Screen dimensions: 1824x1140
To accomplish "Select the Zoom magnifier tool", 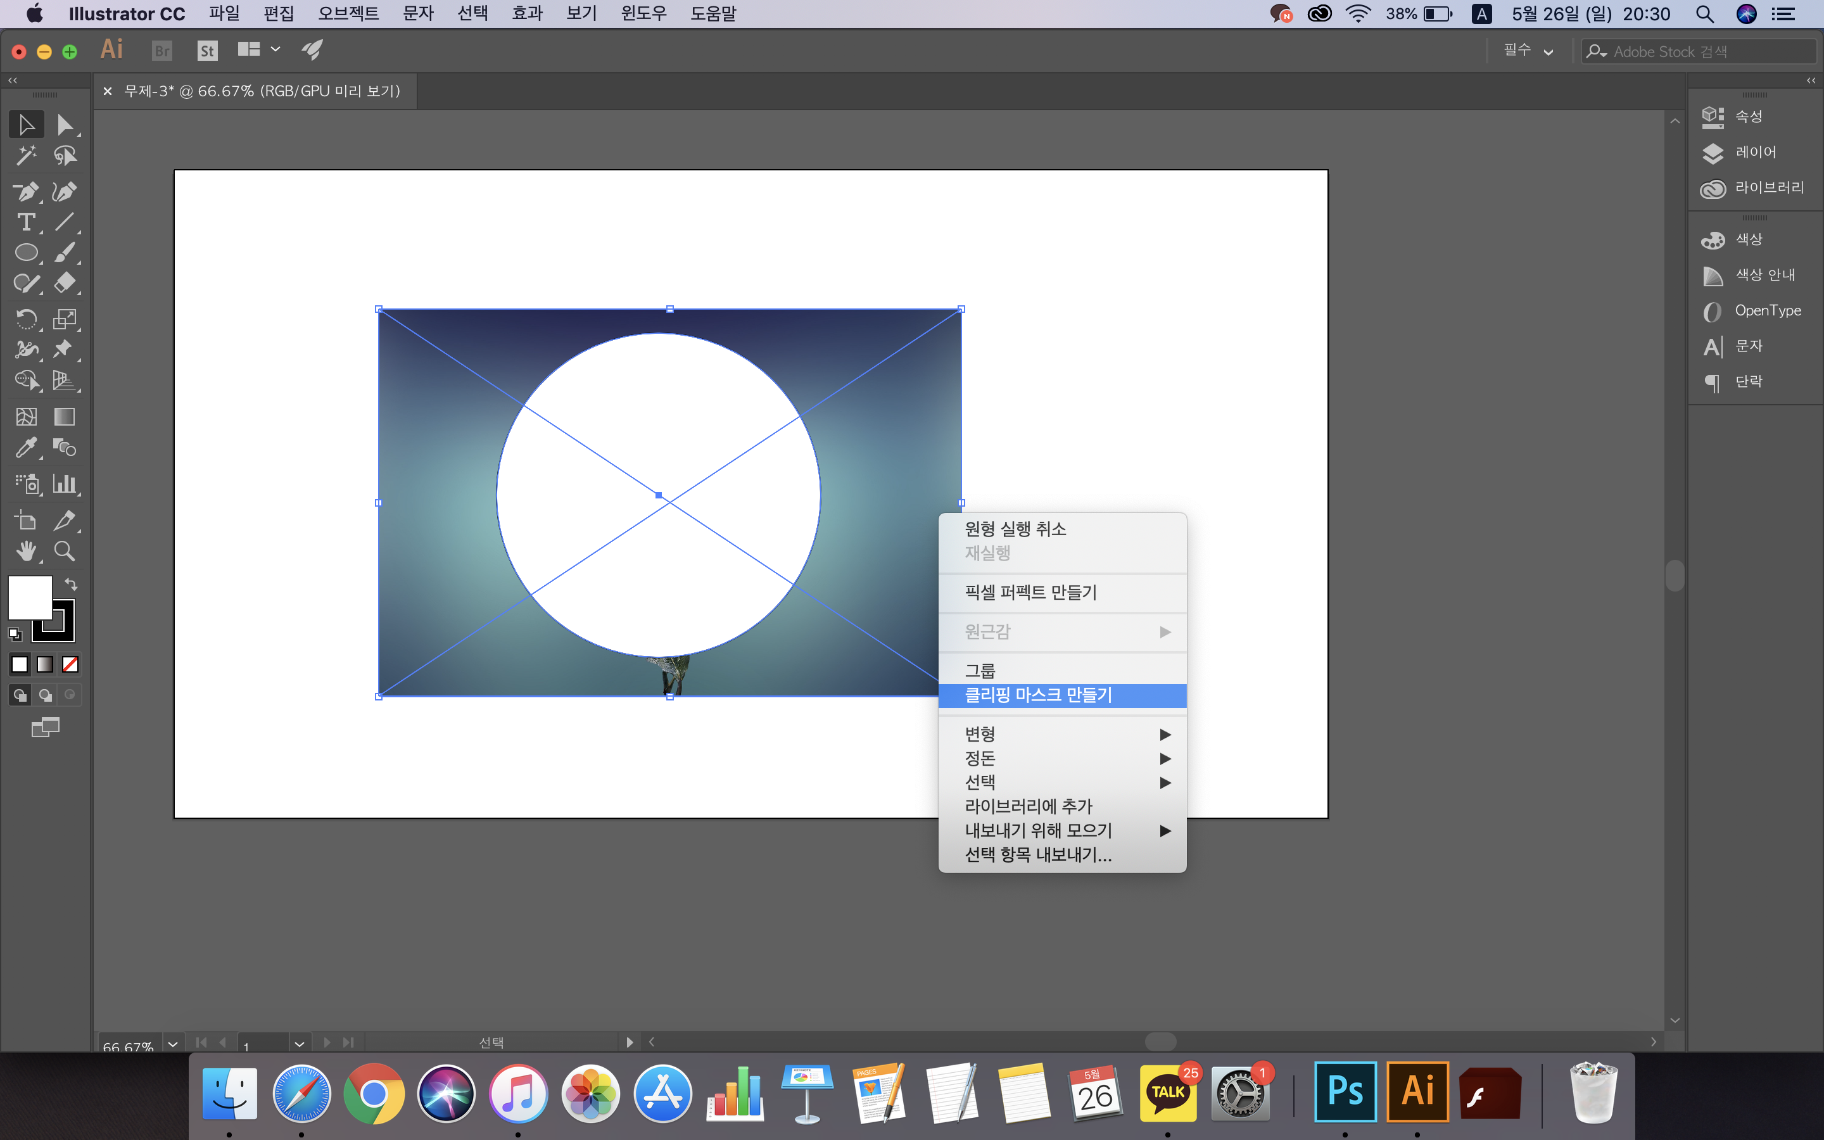I will (65, 551).
